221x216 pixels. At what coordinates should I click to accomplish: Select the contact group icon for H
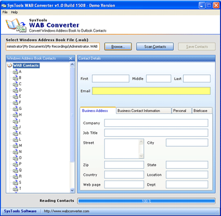click(x=15, y=115)
